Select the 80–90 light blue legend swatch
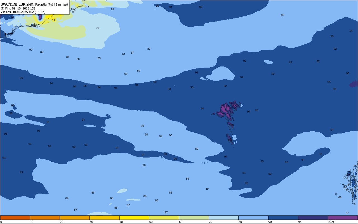 (253, 218)
